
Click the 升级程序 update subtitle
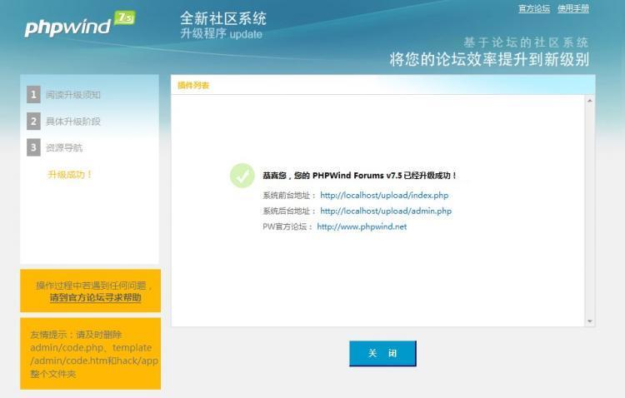(221, 33)
